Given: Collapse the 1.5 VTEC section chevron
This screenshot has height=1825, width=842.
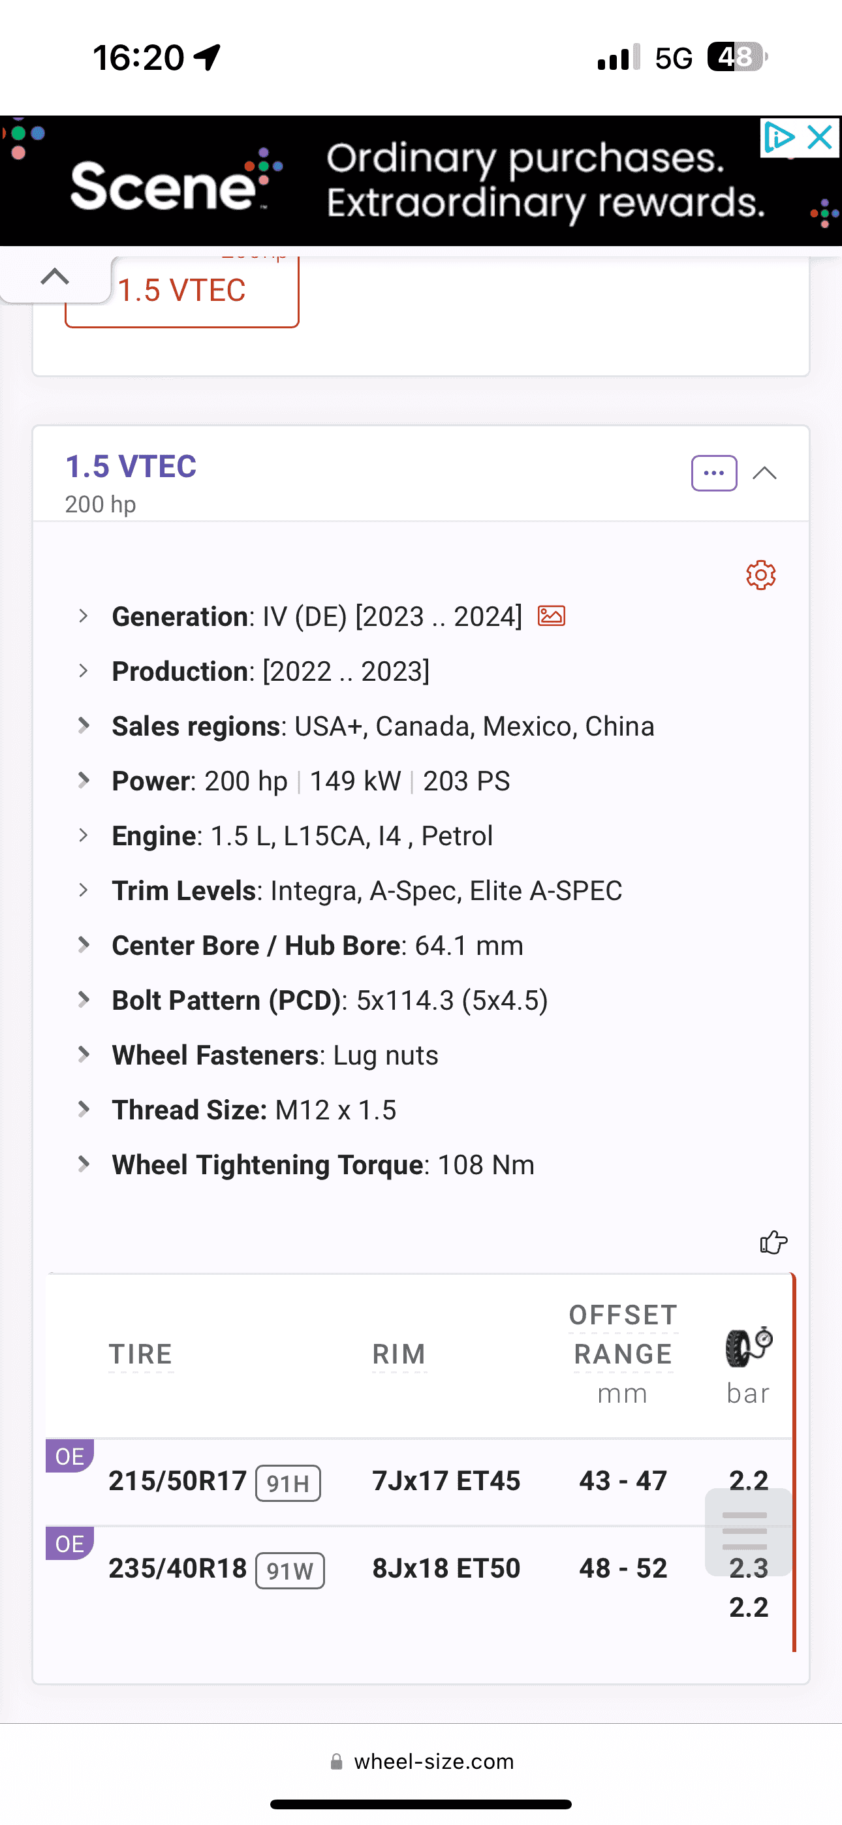Looking at the screenshot, I should (x=765, y=473).
